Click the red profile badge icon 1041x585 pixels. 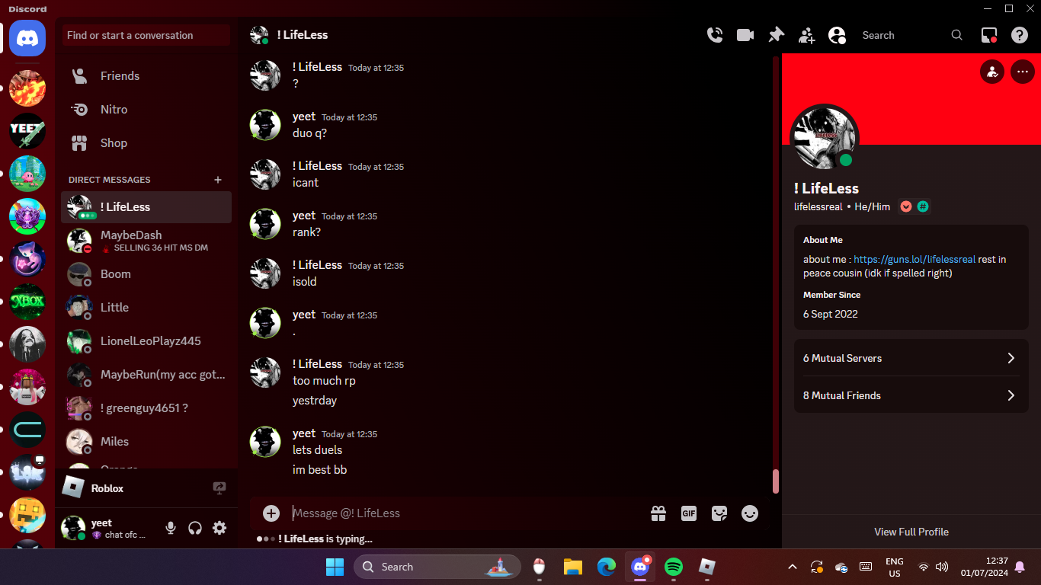pyautogui.click(x=906, y=206)
